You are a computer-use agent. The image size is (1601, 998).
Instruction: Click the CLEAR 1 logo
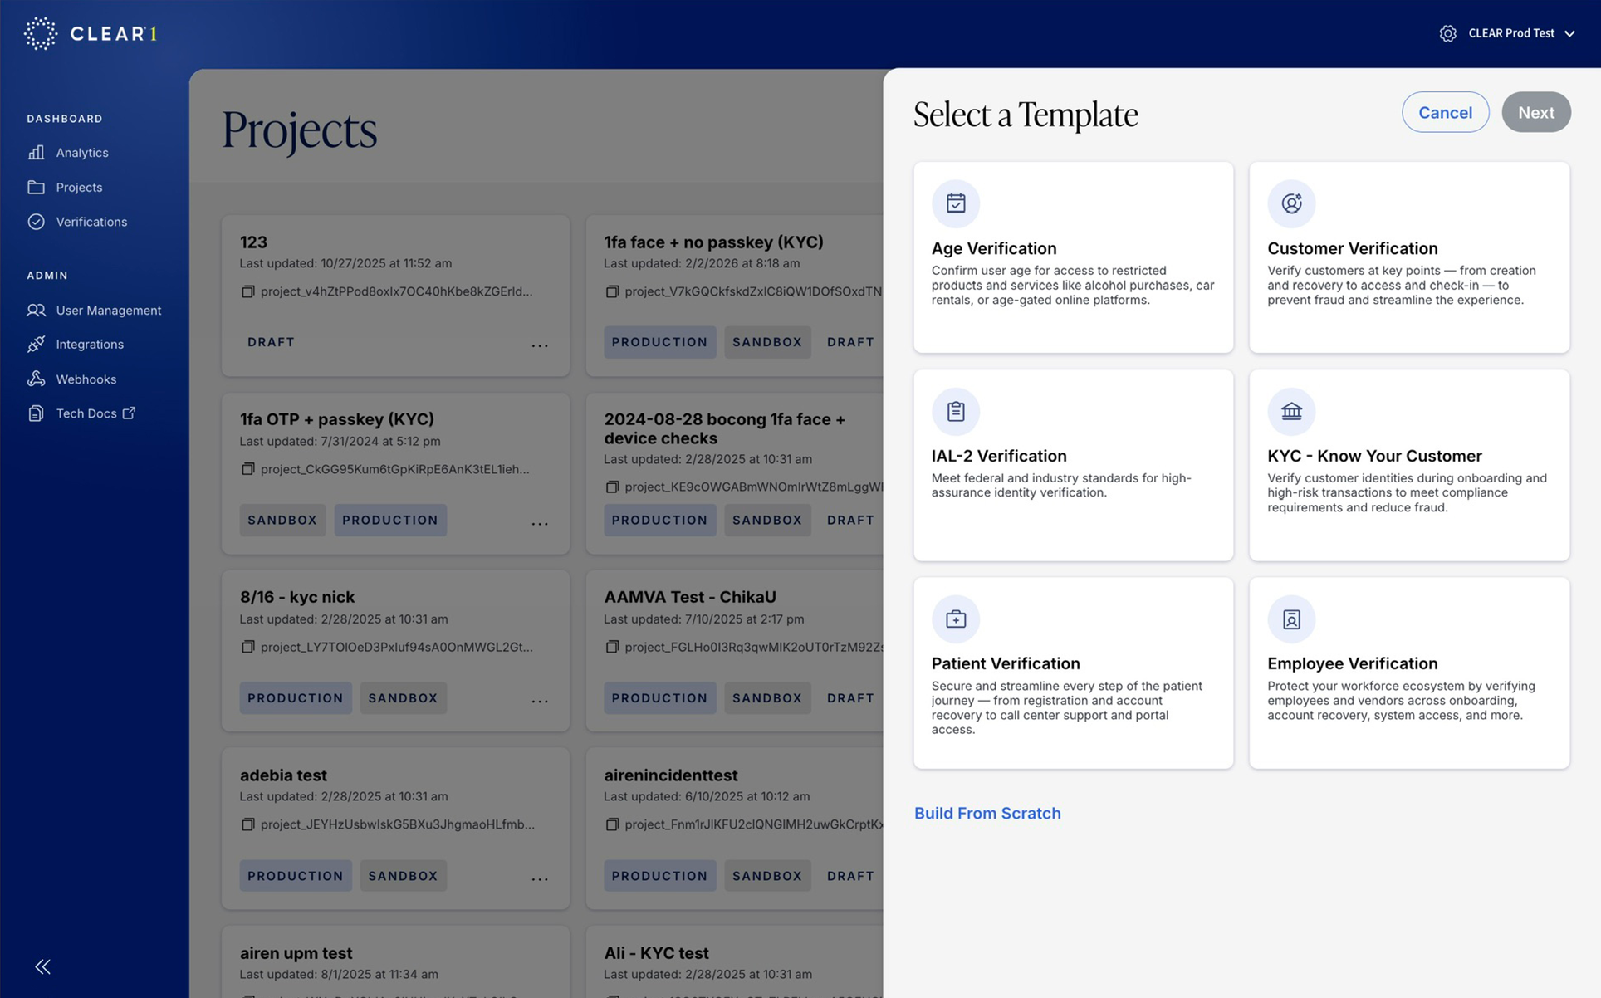point(90,33)
